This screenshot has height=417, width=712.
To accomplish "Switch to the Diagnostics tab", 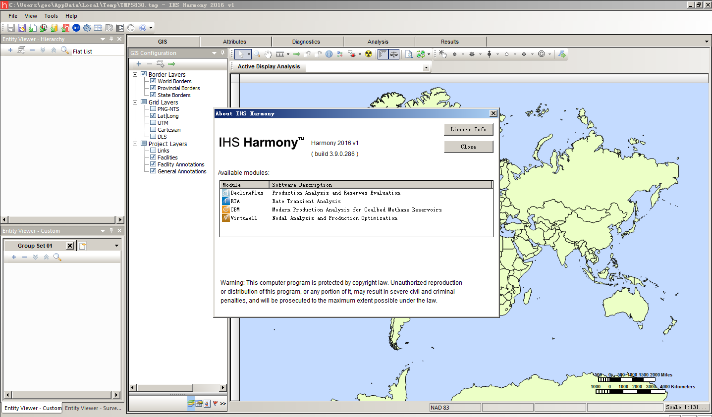I will [x=306, y=42].
